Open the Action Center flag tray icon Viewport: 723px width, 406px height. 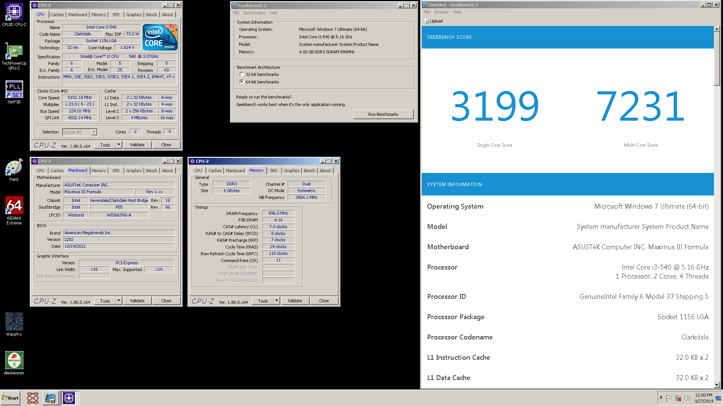click(x=669, y=398)
